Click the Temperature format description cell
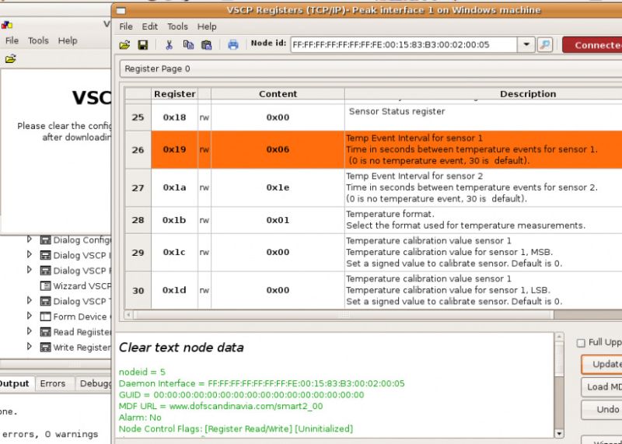The image size is (622, 444). click(x=483, y=220)
